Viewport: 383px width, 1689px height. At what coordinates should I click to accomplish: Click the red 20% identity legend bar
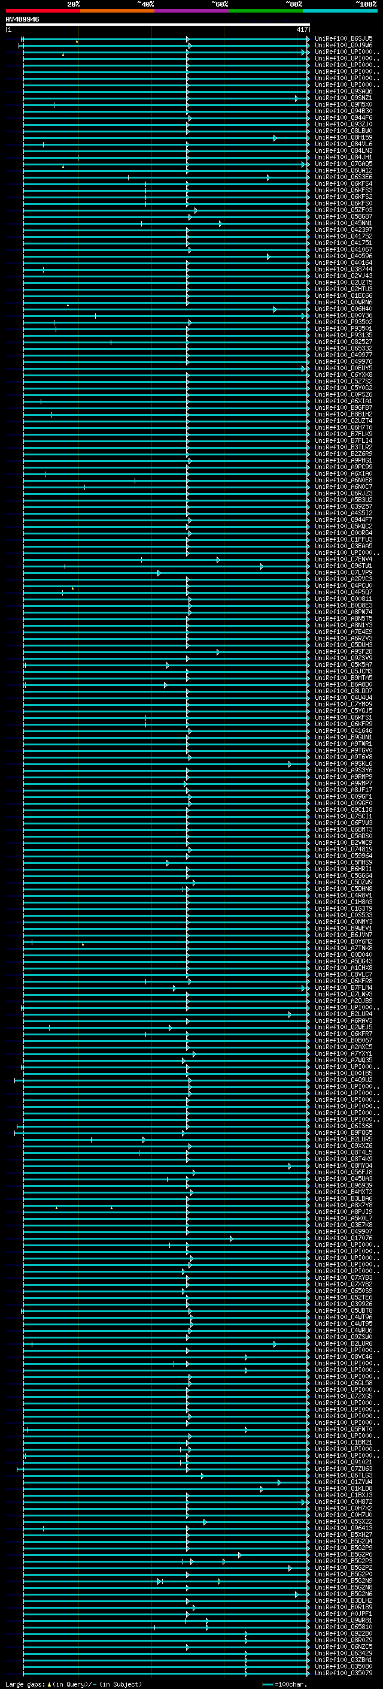(42, 11)
